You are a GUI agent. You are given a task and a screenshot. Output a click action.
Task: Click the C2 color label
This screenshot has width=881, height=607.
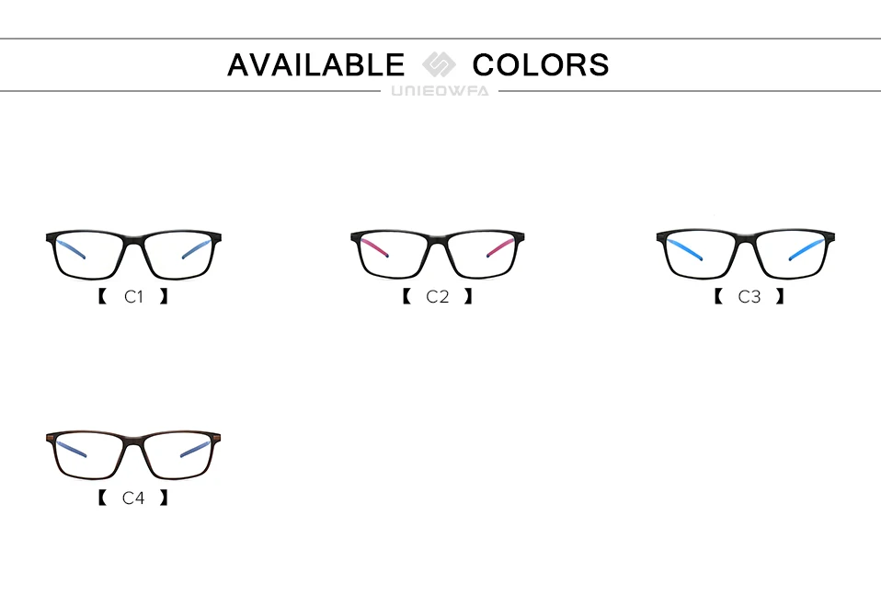point(437,296)
